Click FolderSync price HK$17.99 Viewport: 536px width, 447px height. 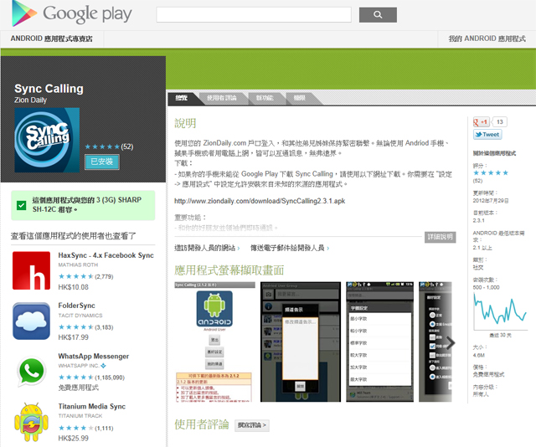(73, 337)
